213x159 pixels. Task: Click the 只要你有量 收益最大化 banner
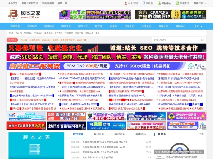[106, 48]
